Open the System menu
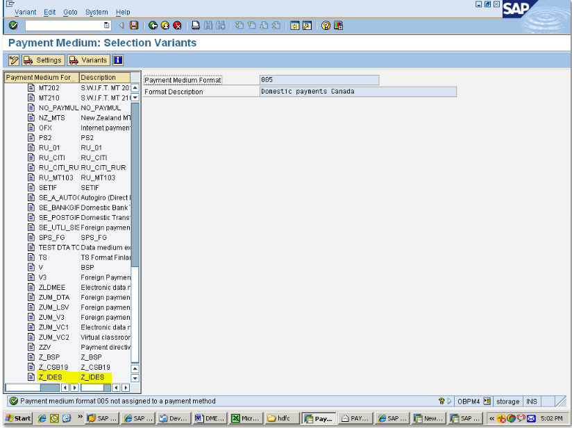The image size is (572, 428). tap(96, 12)
